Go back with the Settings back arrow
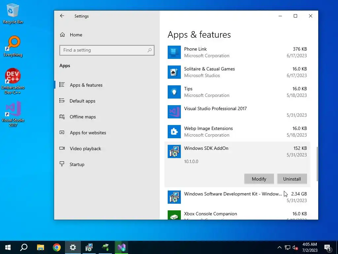 click(x=62, y=16)
